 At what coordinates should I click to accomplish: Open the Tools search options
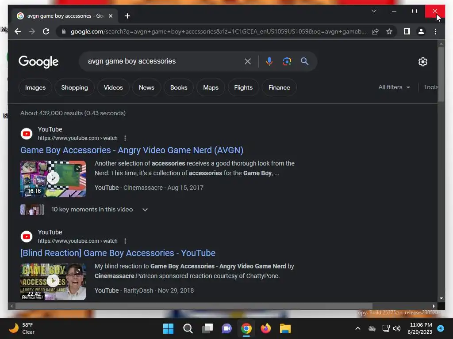430,87
